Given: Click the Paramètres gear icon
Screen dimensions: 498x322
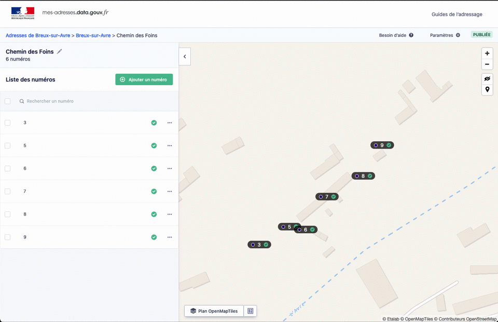Looking at the screenshot, I should click(x=458, y=35).
